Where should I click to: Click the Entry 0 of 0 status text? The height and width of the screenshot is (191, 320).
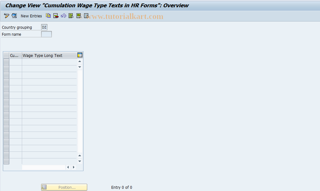[x=122, y=187]
